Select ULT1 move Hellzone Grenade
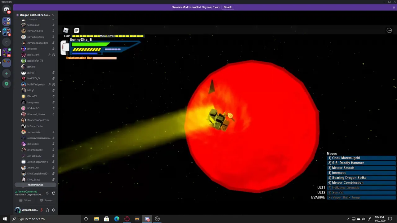Viewport: 397px width, 223px height. [x=361, y=188]
